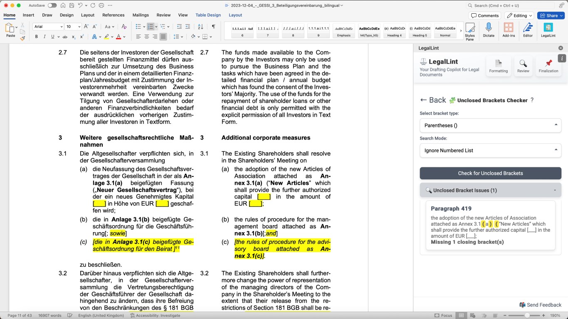The image size is (568, 319).
Task: Toggle Bold formatting
Action: [37, 37]
